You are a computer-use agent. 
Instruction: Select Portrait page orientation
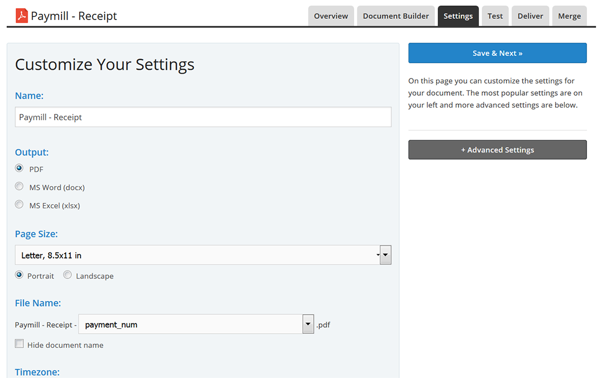pos(19,275)
